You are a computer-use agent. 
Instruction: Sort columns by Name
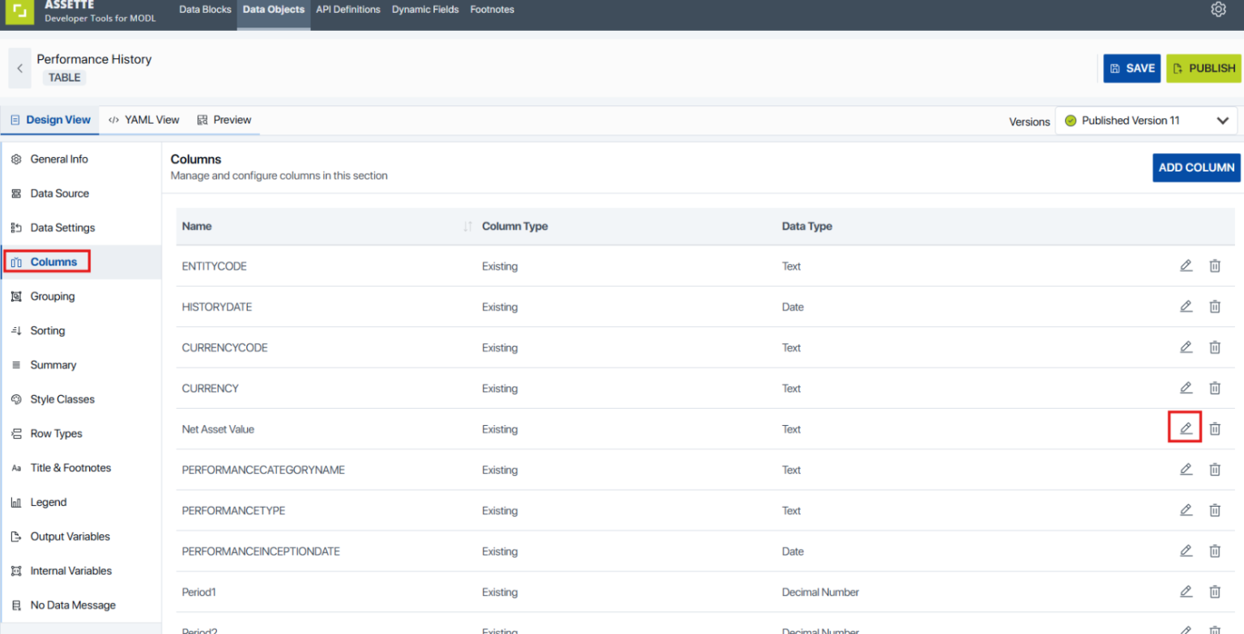(467, 227)
